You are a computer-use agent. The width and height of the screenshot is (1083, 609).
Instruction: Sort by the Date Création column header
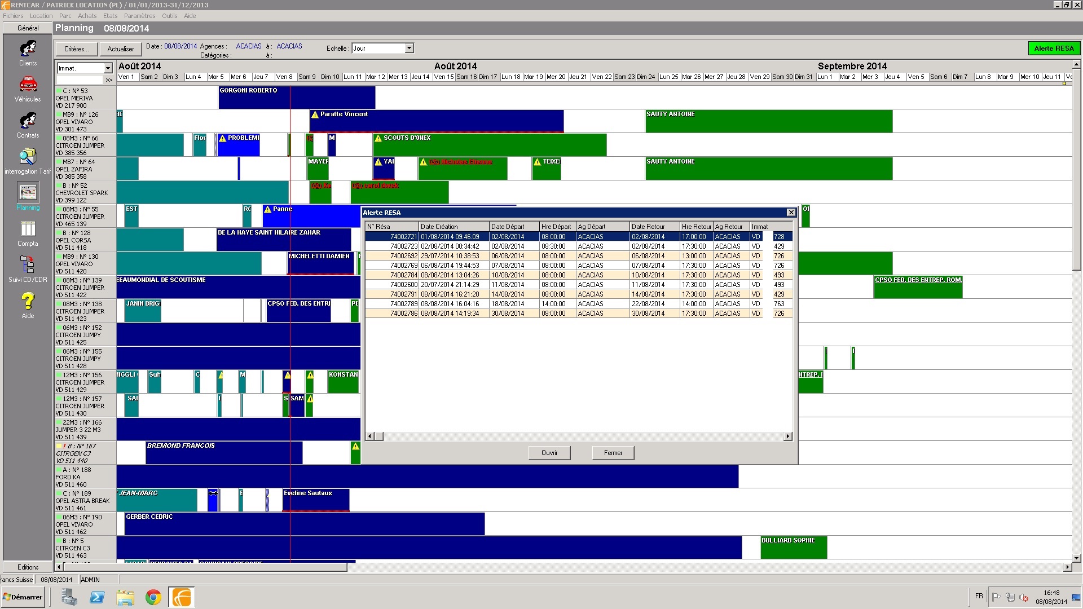(x=454, y=227)
